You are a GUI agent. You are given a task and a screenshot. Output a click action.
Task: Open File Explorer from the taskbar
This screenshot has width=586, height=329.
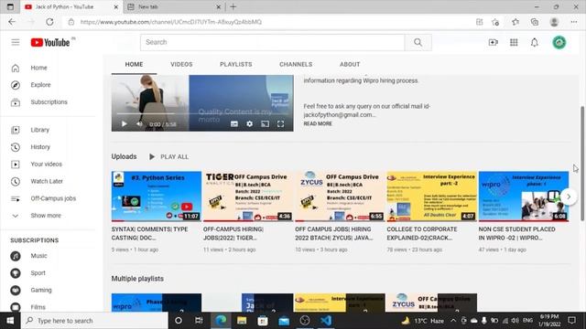click(x=242, y=321)
